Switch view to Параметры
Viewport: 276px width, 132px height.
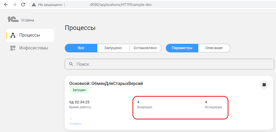182,48
